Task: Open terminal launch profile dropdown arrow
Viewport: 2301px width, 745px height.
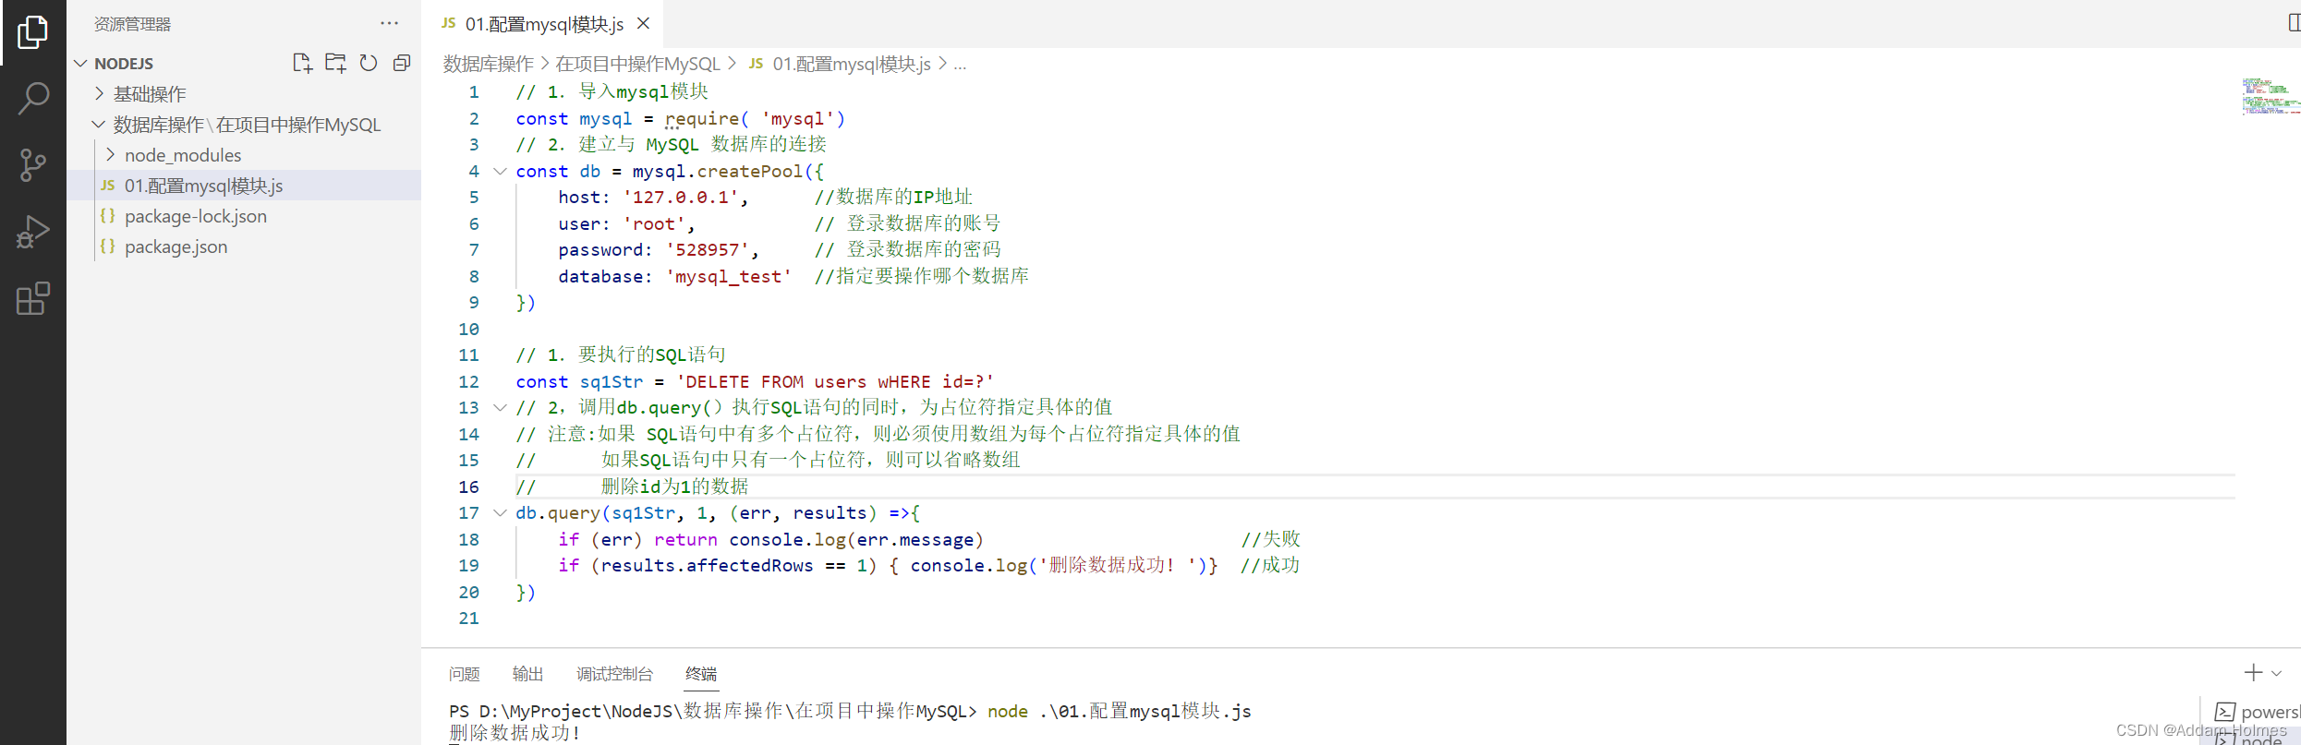Action: coord(2276,674)
